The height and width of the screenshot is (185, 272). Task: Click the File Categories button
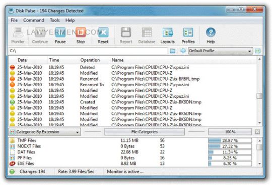(145, 132)
